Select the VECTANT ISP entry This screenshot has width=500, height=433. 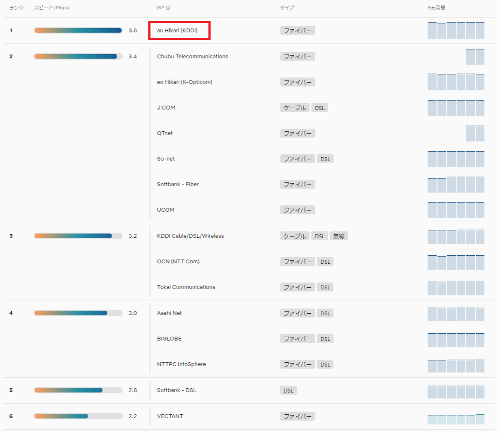coord(170,416)
